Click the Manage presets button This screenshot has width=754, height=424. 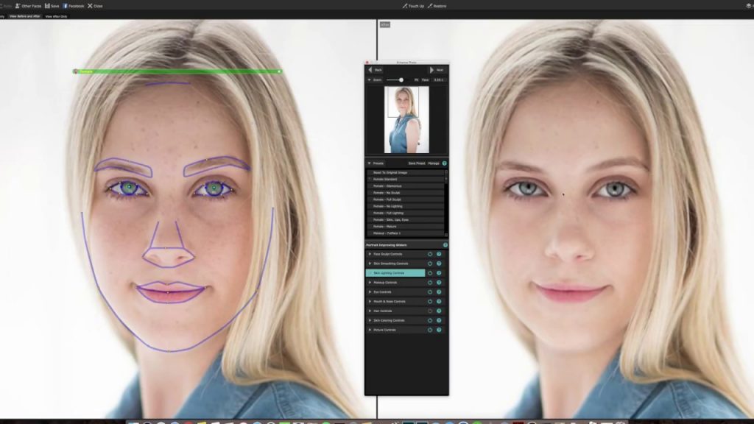click(432, 161)
